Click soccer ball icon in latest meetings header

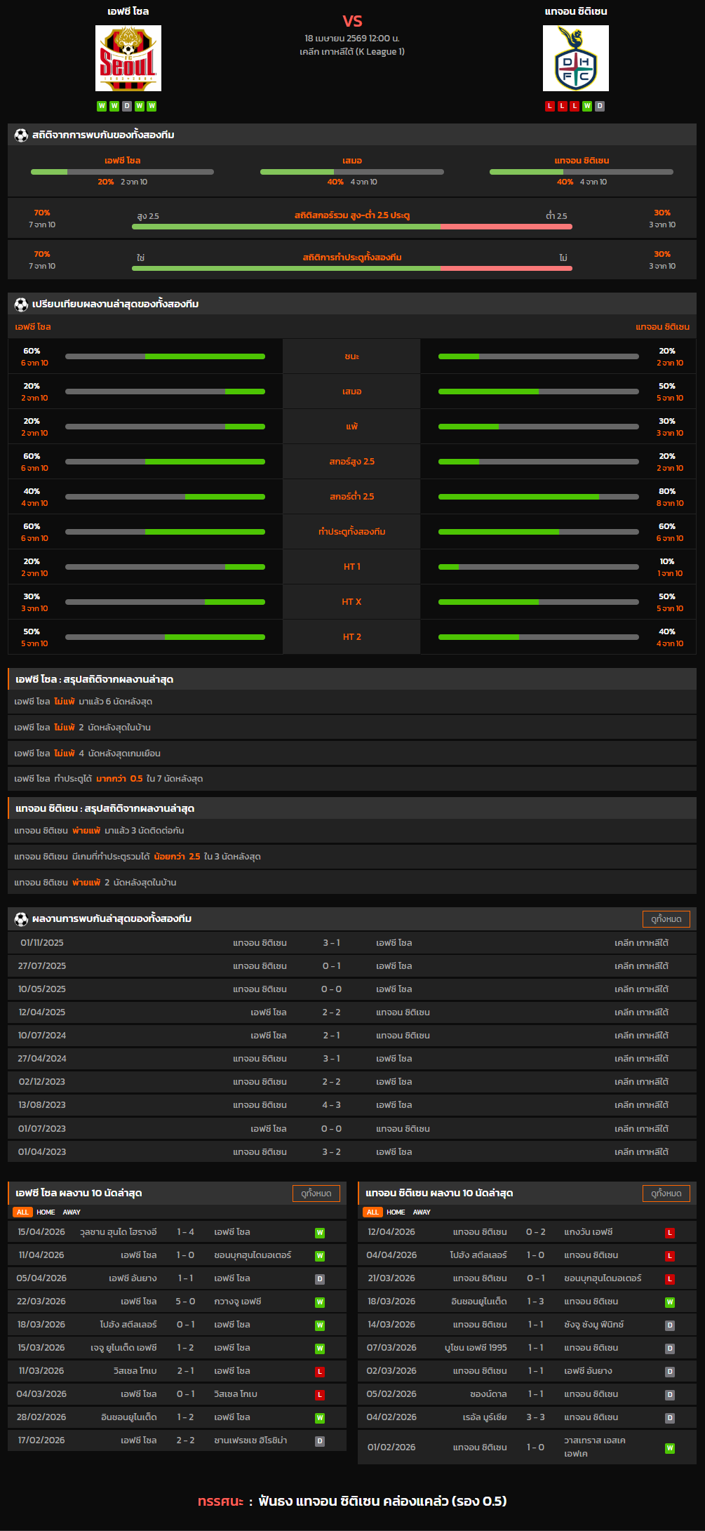[21, 918]
